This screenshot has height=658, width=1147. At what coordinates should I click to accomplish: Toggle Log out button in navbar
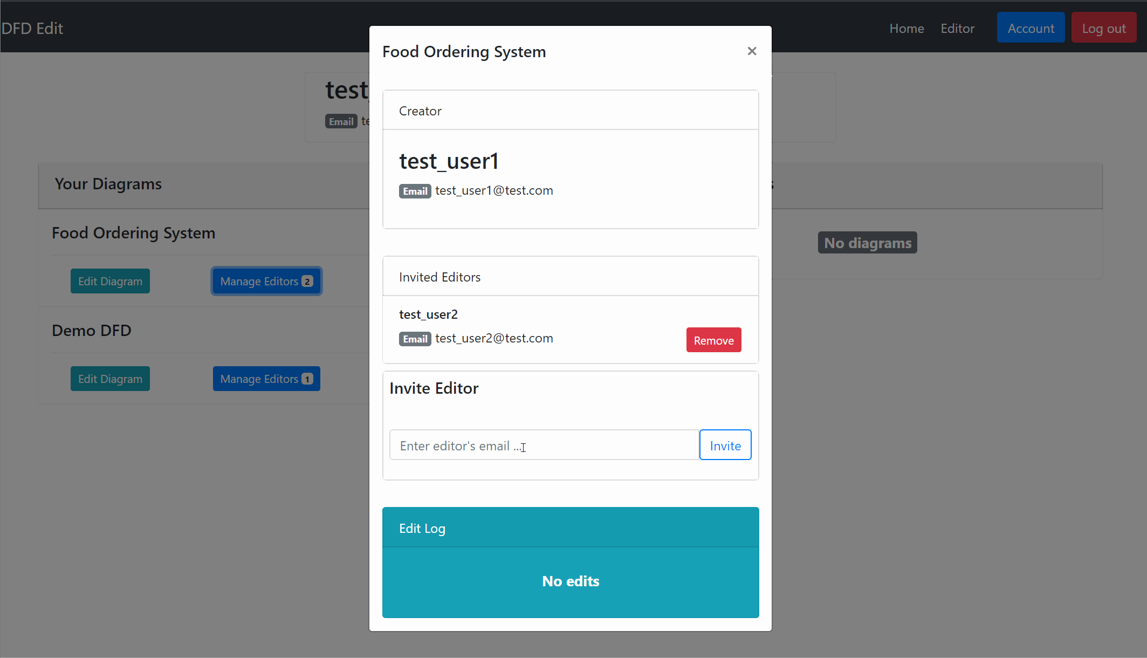1103,28
